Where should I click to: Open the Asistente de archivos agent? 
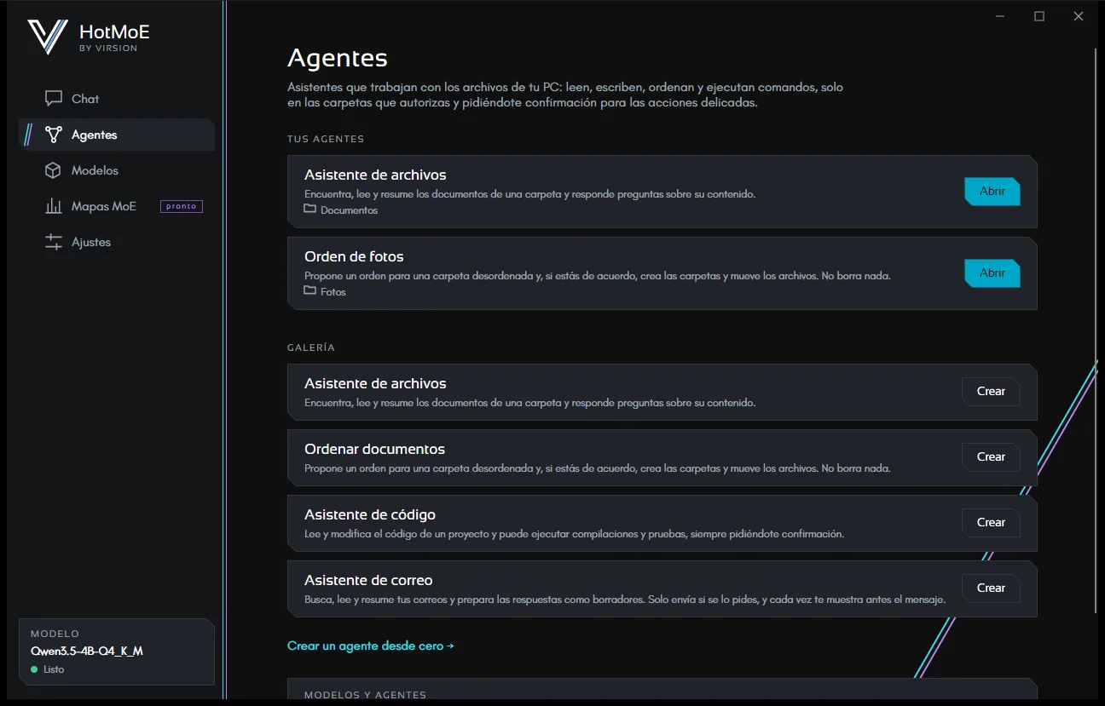[992, 192]
